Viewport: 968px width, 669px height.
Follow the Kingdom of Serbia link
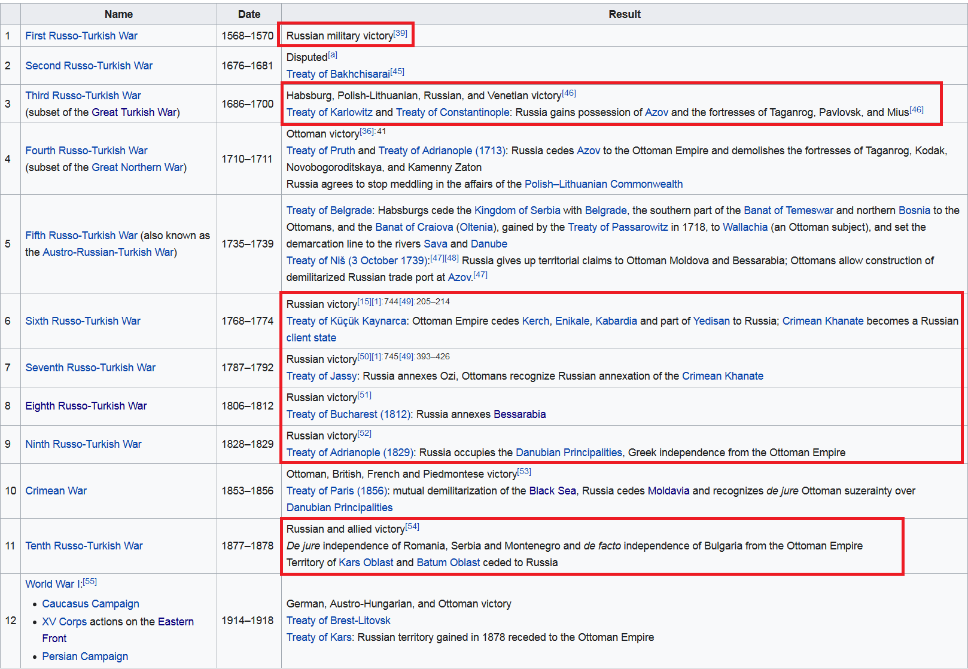[x=518, y=210]
